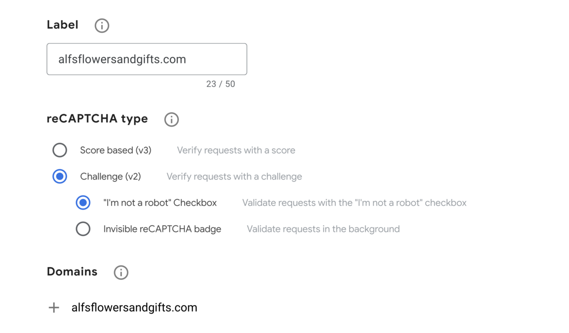Click the info icon after reCAPTCHA type

[171, 119]
